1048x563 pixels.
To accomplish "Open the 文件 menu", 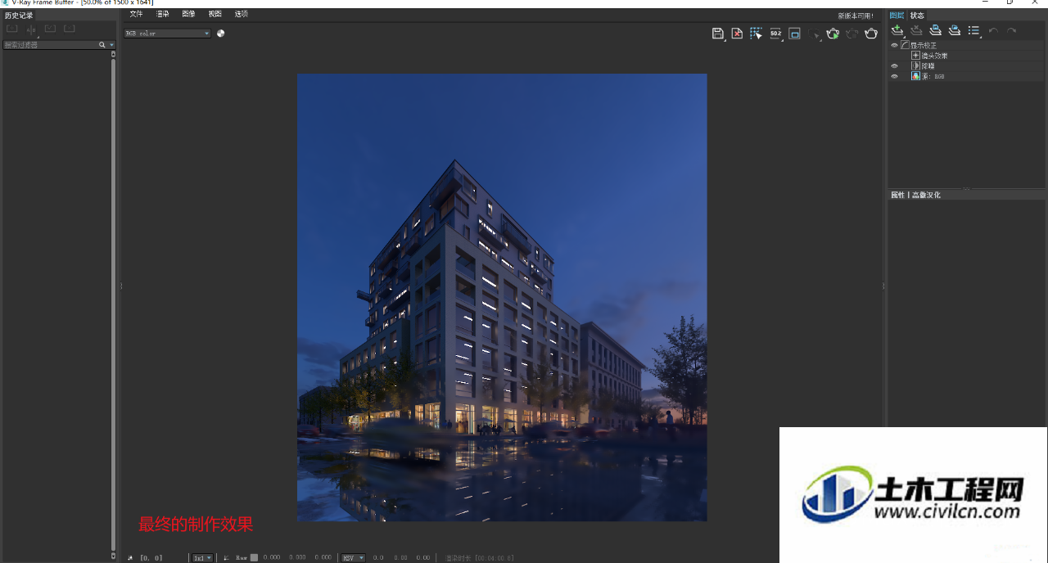I will [x=136, y=15].
